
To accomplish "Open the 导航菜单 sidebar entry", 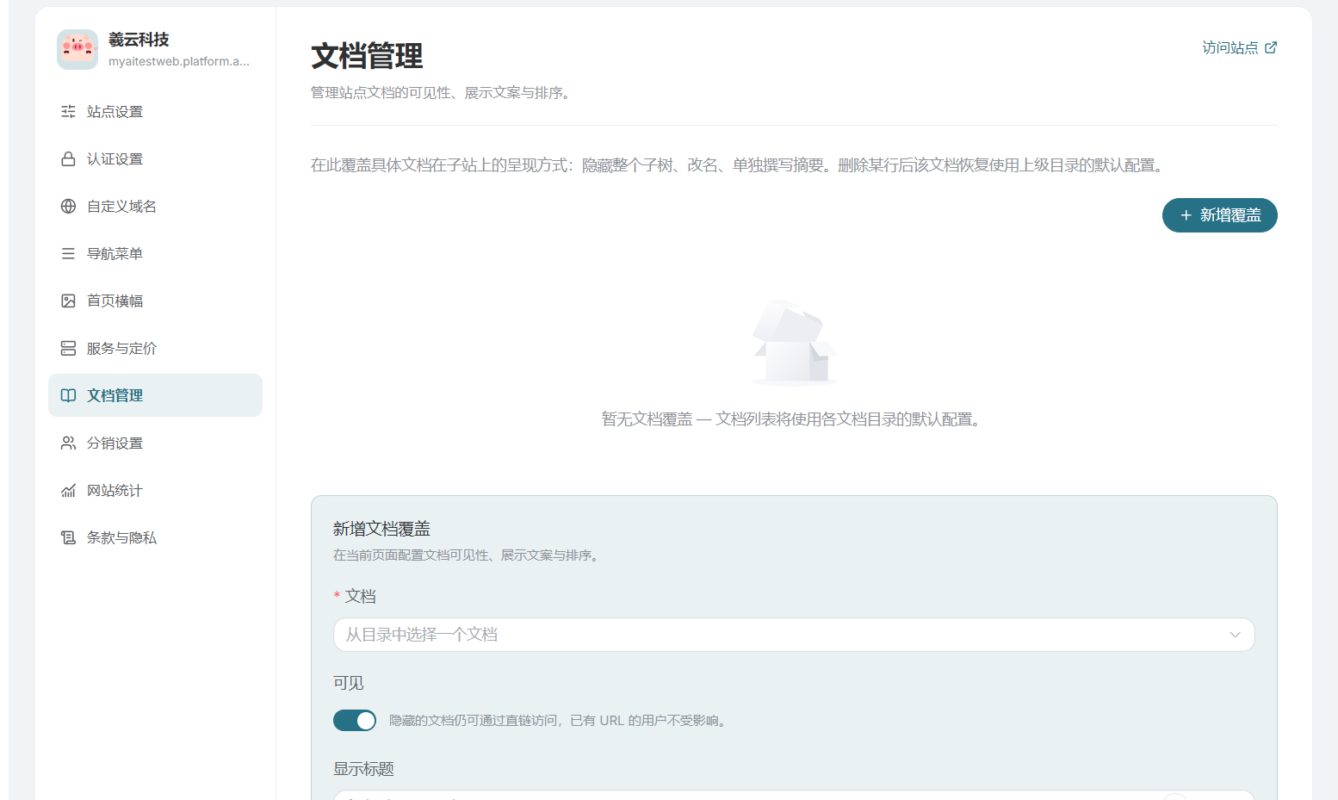I will pos(155,254).
